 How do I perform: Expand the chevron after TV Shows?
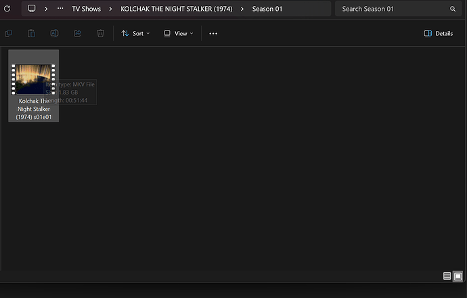point(110,9)
